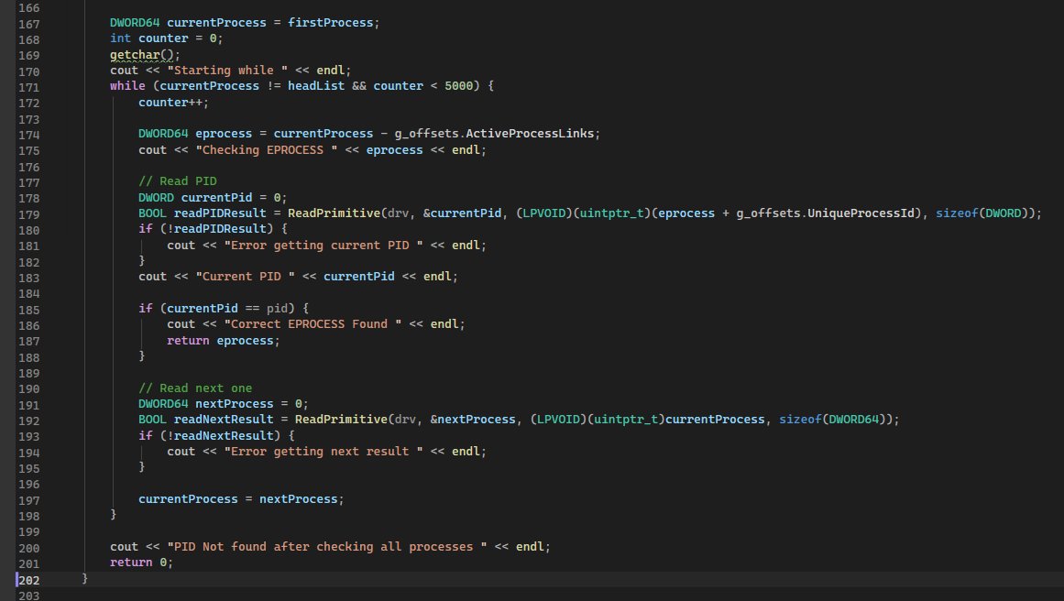Click the "// Read PID" comment
This screenshot has width=1064, height=601.
coord(178,180)
